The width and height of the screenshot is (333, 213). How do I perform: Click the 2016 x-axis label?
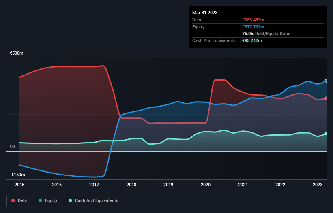coord(57,185)
